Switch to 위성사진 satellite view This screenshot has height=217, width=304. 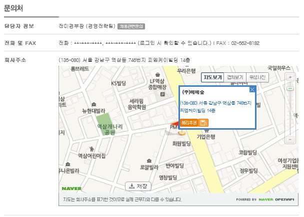(258, 77)
